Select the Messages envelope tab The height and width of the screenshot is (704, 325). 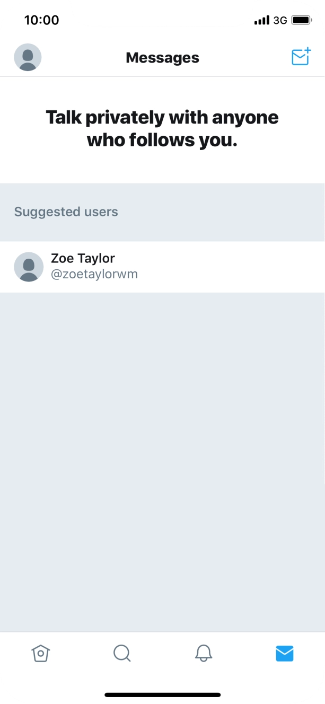coord(285,654)
